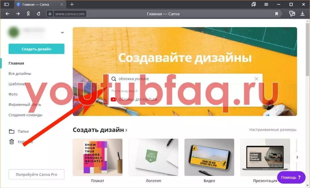The image size is (310, 188).
Task: Click the site security padlock icon
Action: 50,14
